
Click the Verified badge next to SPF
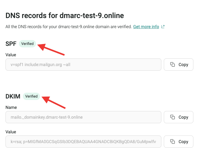(x=27, y=44)
